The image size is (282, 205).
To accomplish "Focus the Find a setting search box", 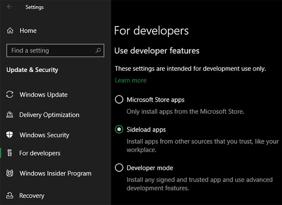I will click(x=50, y=51).
